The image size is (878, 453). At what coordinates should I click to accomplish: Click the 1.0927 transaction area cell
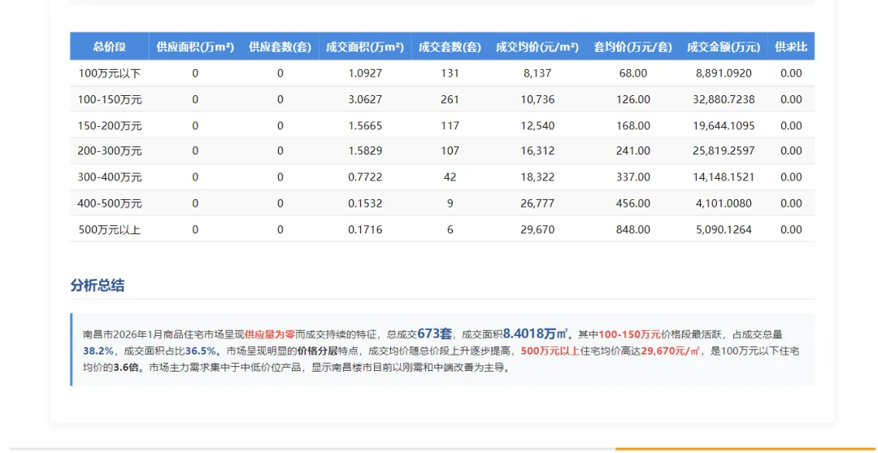[x=365, y=73]
